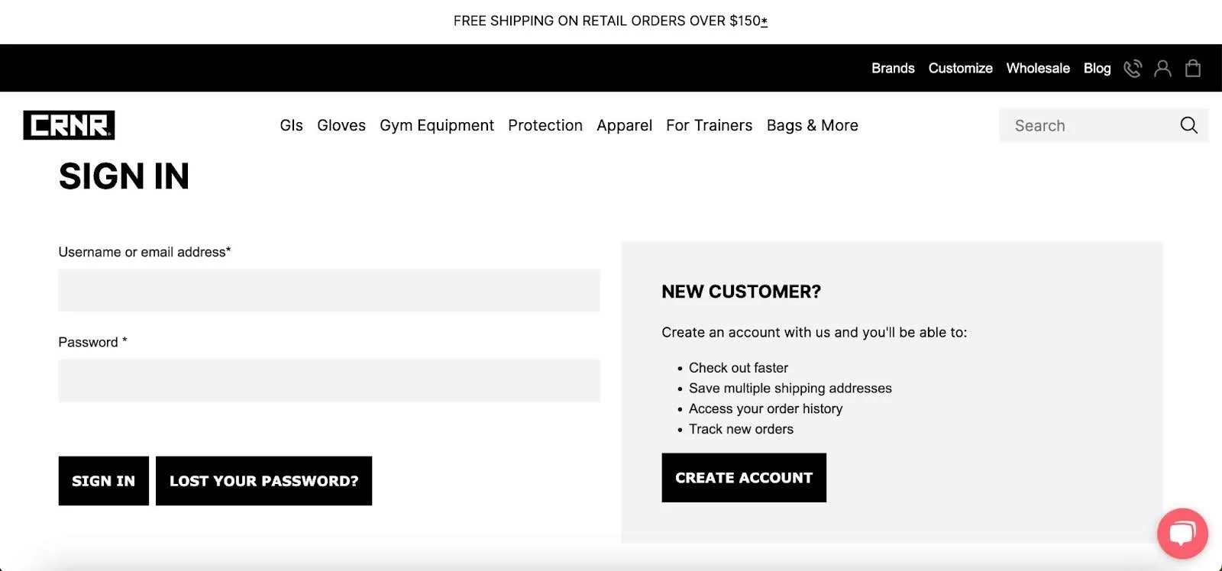Click the Lost Your Password button
This screenshot has height=571, width=1222.
(x=263, y=481)
